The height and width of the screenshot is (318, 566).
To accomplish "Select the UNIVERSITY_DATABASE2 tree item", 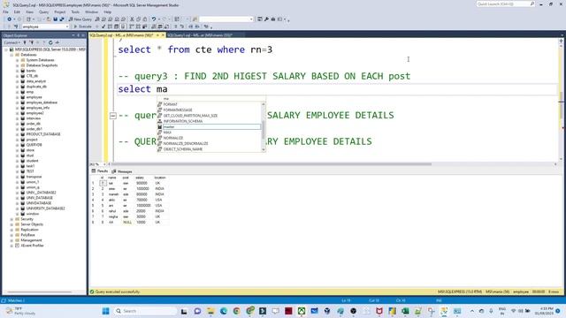I will (x=45, y=208).
